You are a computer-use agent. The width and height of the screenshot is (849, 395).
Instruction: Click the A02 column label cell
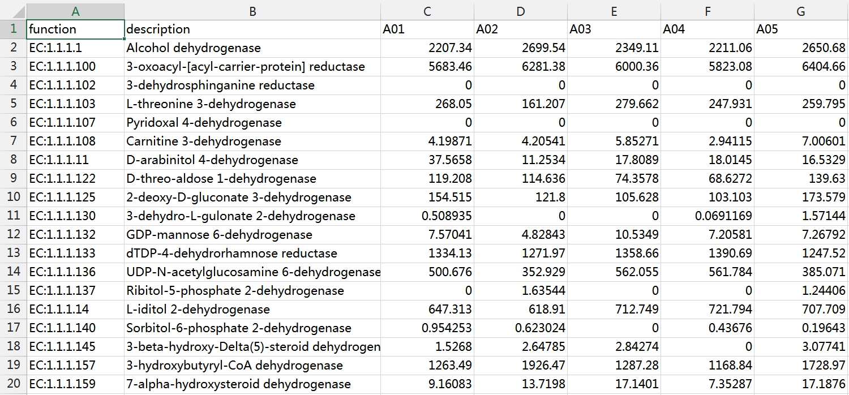pyautogui.click(x=521, y=29)
